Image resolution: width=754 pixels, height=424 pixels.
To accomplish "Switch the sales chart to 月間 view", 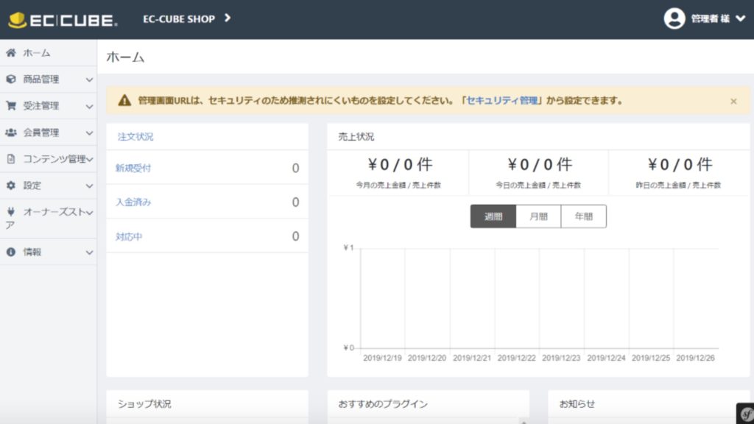I will pos(538,216).
